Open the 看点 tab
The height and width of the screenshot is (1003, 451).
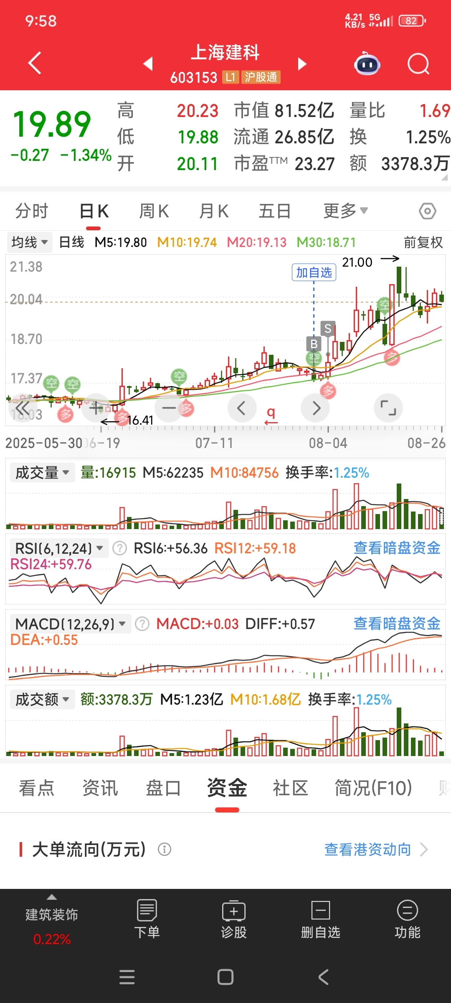[x=37, y=788]
